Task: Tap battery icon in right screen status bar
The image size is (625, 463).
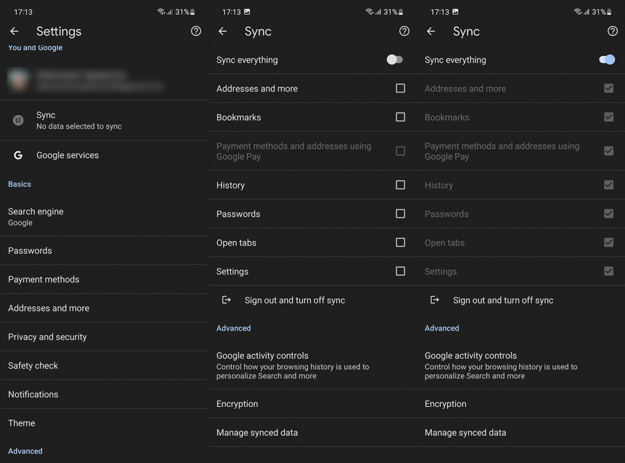Action: [x=609, y=12]
